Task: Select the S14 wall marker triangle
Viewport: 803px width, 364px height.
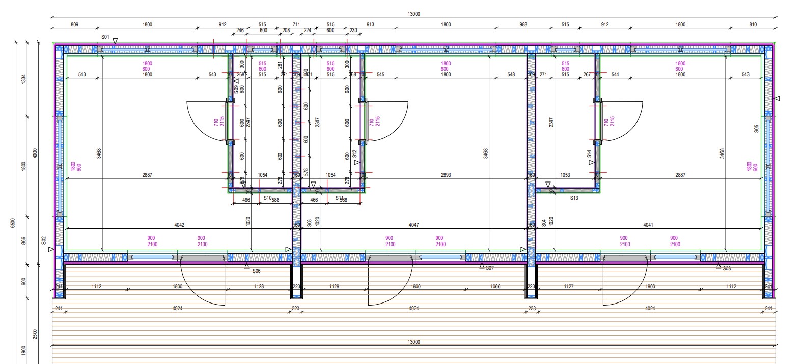Action: point(591,162)
